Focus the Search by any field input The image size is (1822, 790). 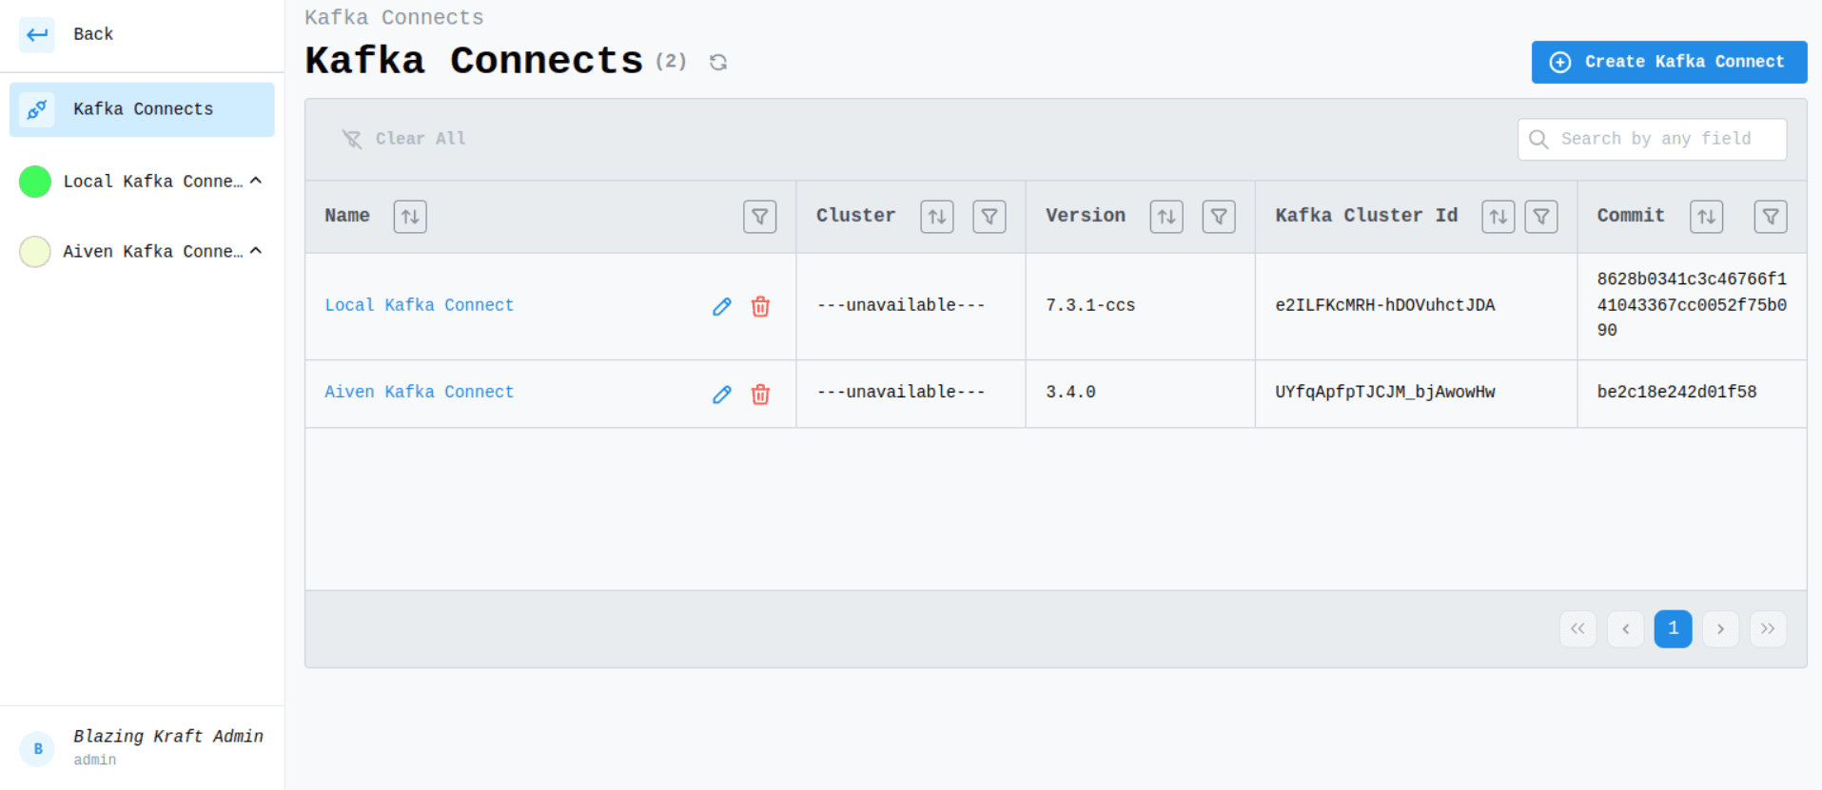[1652, 139]
